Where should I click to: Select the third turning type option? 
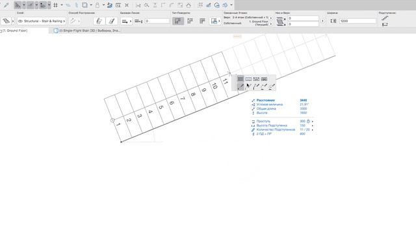coord(202,21)
